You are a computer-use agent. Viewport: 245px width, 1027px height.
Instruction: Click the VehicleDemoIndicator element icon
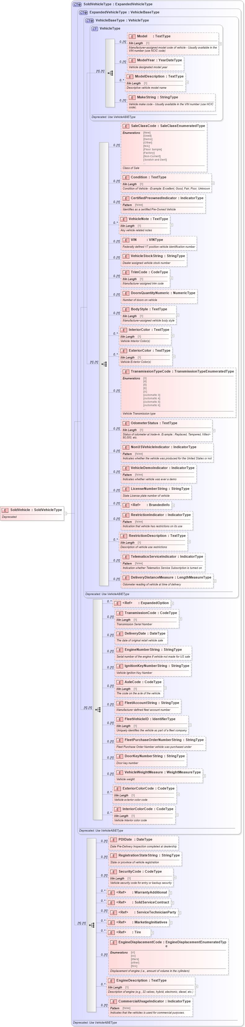coord(126,468)
